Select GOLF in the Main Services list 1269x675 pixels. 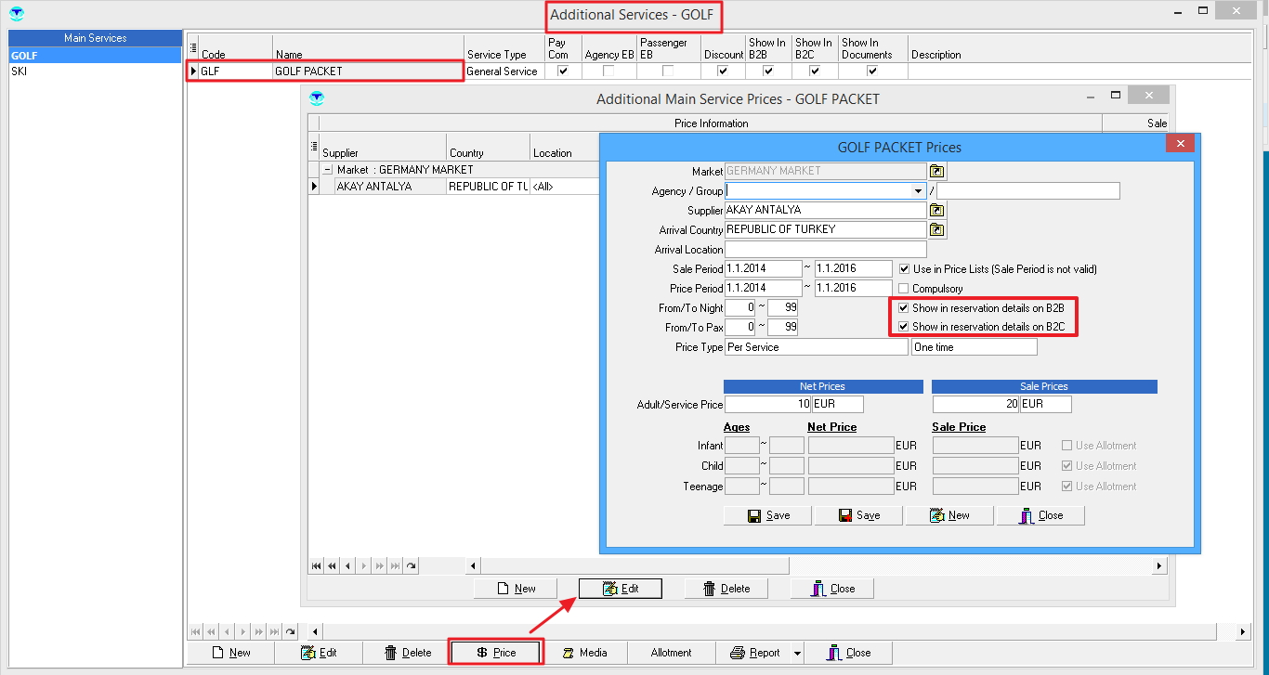pyautogui.click(x=24, y=56)
